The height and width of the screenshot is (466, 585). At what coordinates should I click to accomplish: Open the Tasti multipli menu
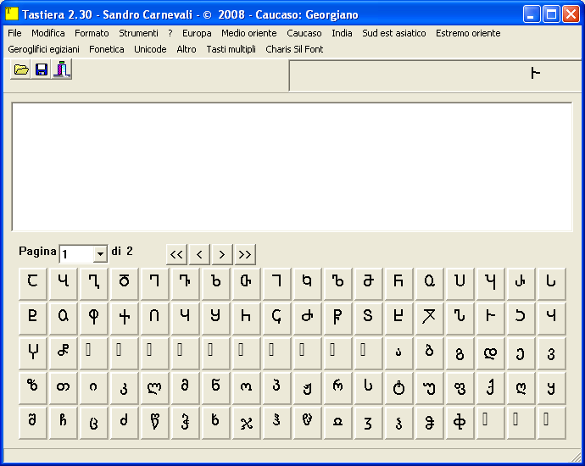pos(231,49)
